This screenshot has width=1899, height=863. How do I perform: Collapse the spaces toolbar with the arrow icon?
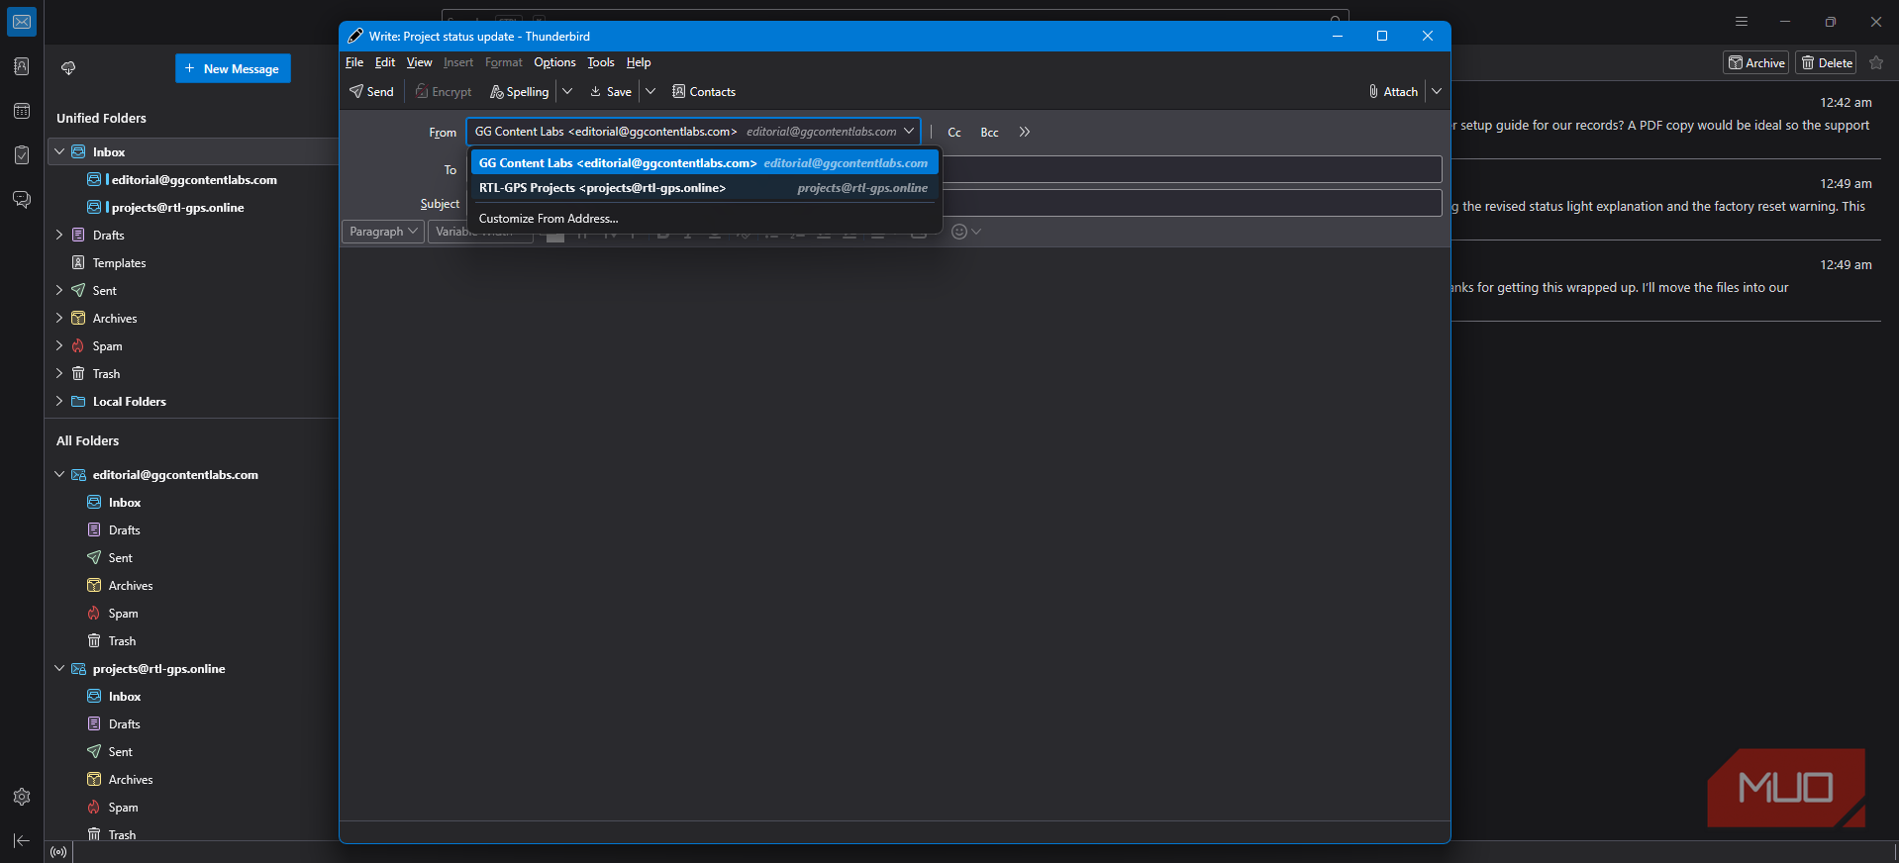22,840
